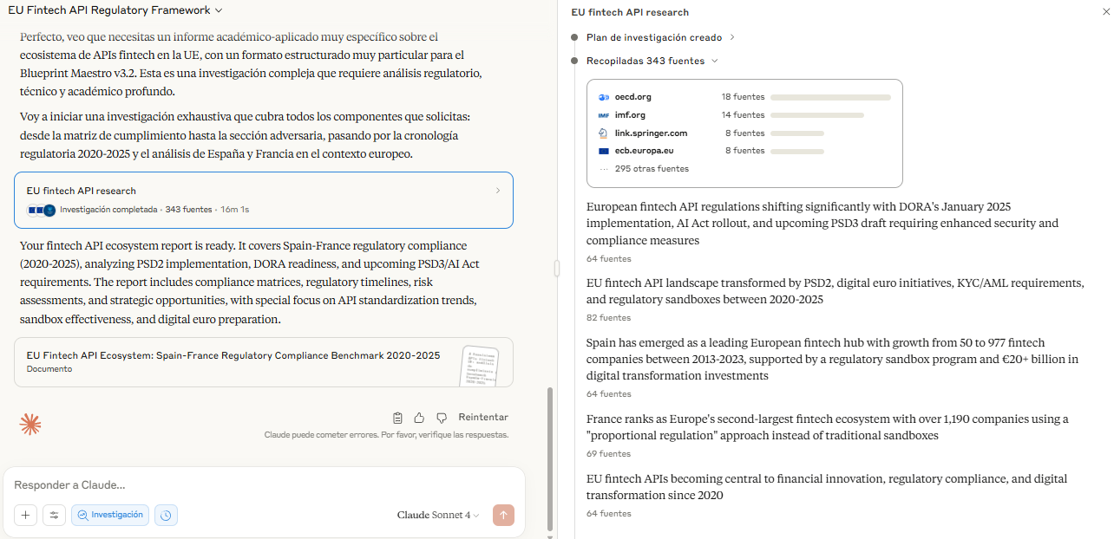Click Reintentar to retry the response
Image resolution: width=1114 pixels, height=539 pixels.
483,418
